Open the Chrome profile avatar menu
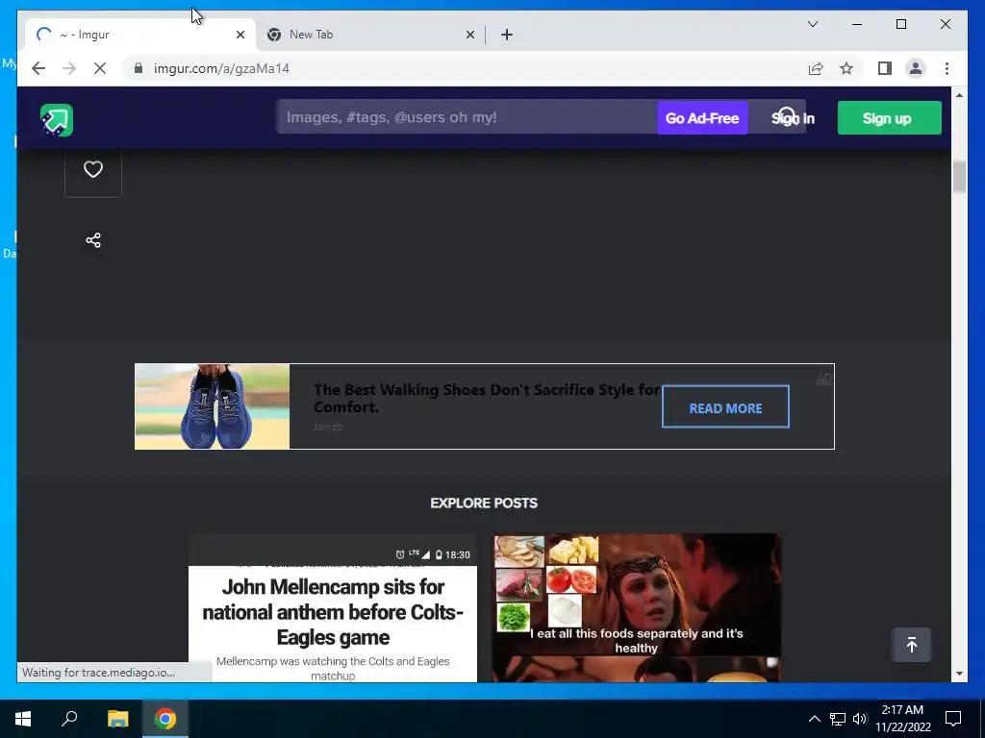This screenshot has height=738, width=985. tap(916, 68)
